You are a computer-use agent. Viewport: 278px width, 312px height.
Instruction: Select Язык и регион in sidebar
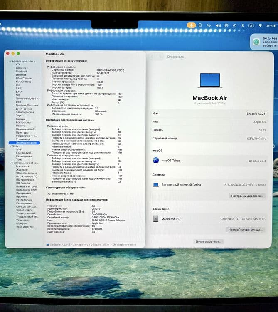coord(25,227)
